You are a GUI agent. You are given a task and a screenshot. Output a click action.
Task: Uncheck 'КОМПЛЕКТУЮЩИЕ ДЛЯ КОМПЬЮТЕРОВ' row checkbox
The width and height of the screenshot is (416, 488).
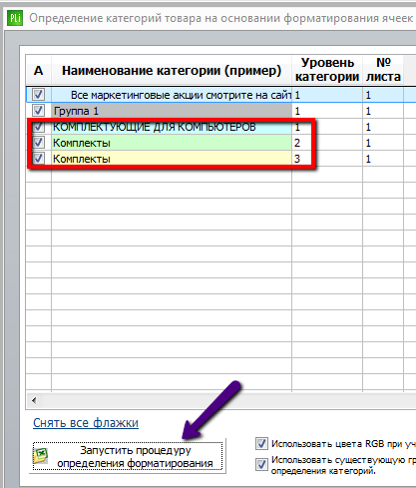pos(38,127)
